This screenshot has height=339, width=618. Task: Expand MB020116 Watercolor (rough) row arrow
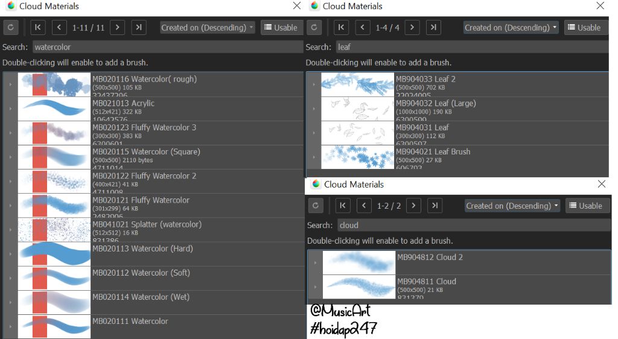click(x=10, y=84)
